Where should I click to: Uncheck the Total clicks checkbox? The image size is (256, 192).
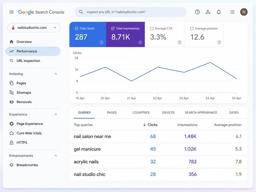[76, 28]
